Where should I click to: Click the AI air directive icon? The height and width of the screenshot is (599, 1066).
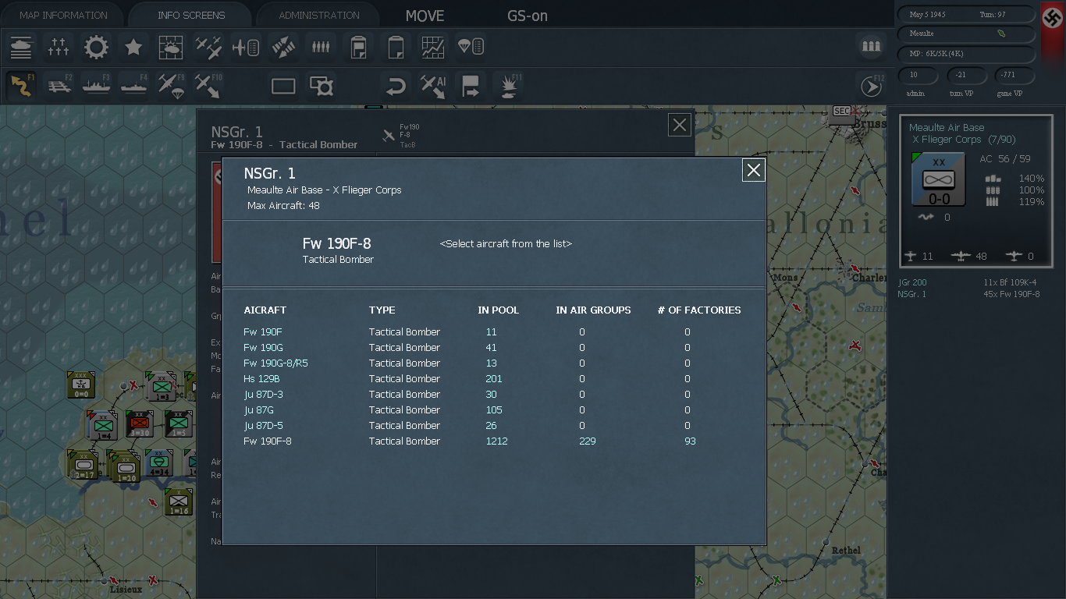point(433,86)
